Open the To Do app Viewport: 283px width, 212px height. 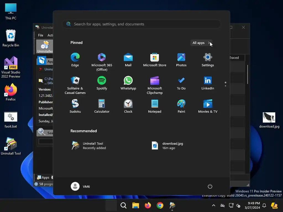(181, 83)
